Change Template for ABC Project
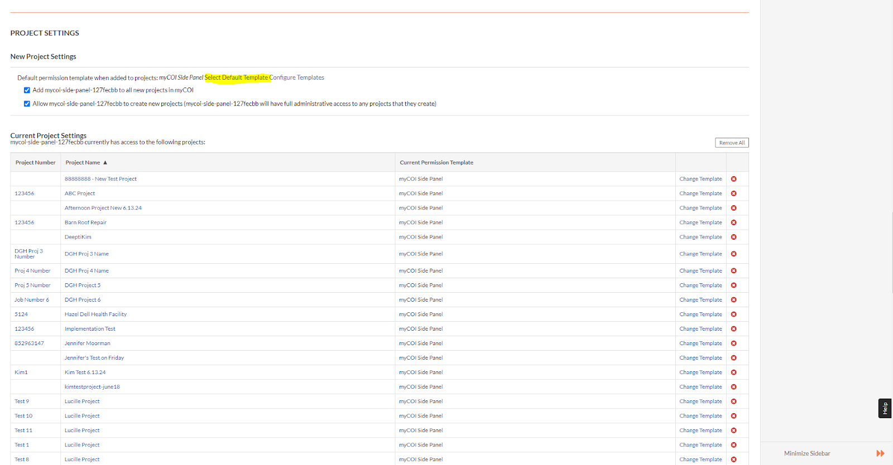Image resolution: width=893 pixels, height=465 pixels. 700,193
